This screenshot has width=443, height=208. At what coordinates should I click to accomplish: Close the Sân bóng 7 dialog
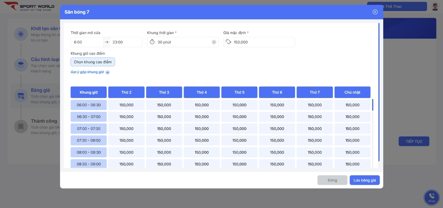[x=375, y=12]
